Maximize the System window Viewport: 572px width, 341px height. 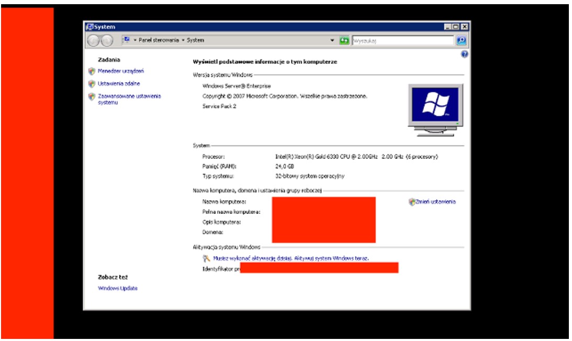[456, 27]
